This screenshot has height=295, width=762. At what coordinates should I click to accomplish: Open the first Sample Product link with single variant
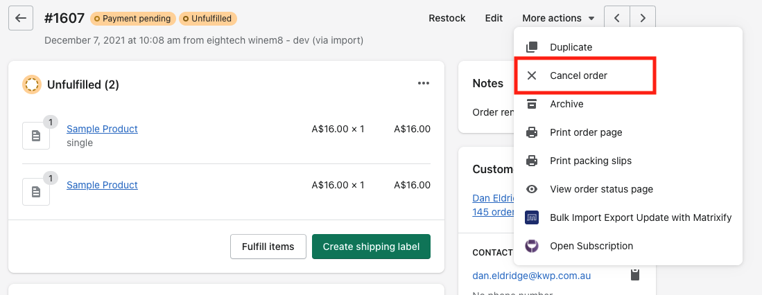[102, 129]
